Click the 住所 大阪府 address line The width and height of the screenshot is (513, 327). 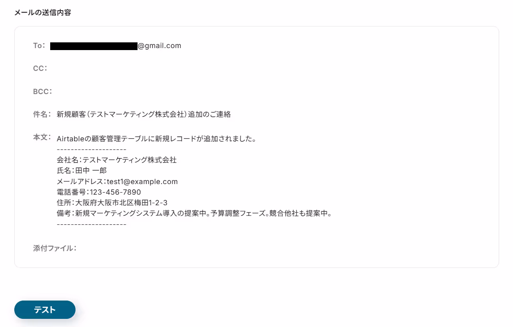point(112,202)
